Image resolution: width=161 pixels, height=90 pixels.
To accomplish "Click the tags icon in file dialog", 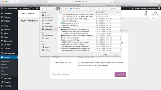I will point(104,9).
